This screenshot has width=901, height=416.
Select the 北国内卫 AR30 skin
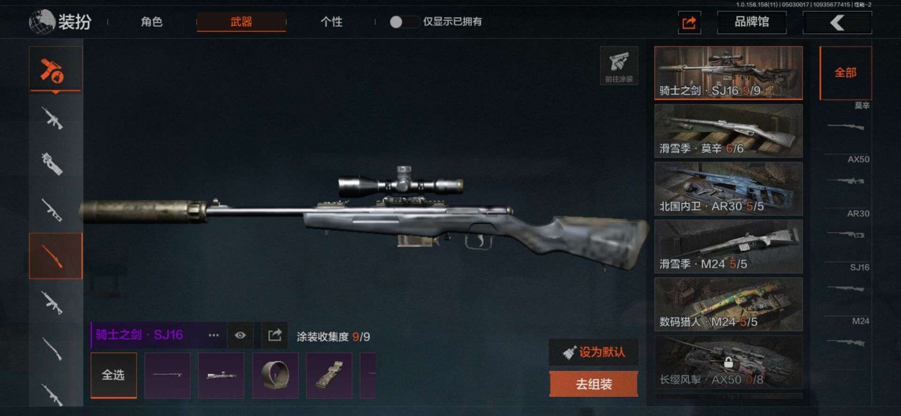tap(728, 189)
